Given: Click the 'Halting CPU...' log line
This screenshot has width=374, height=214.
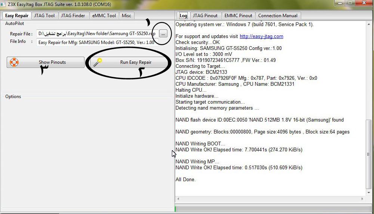Looking at the screenshot, I should point(191,90).
